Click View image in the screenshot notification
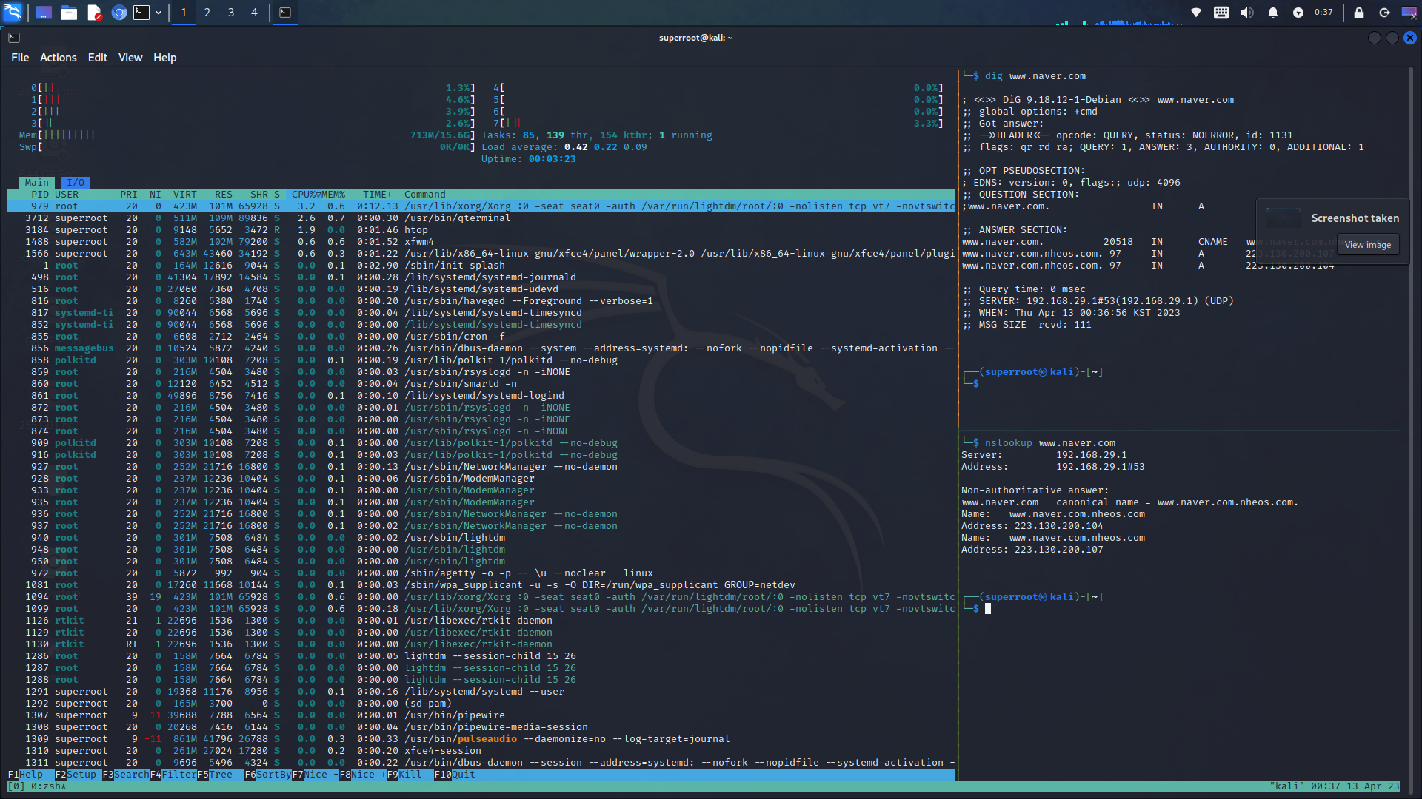The height and width of the screenshot is (799, 1422). point(1367,244)
